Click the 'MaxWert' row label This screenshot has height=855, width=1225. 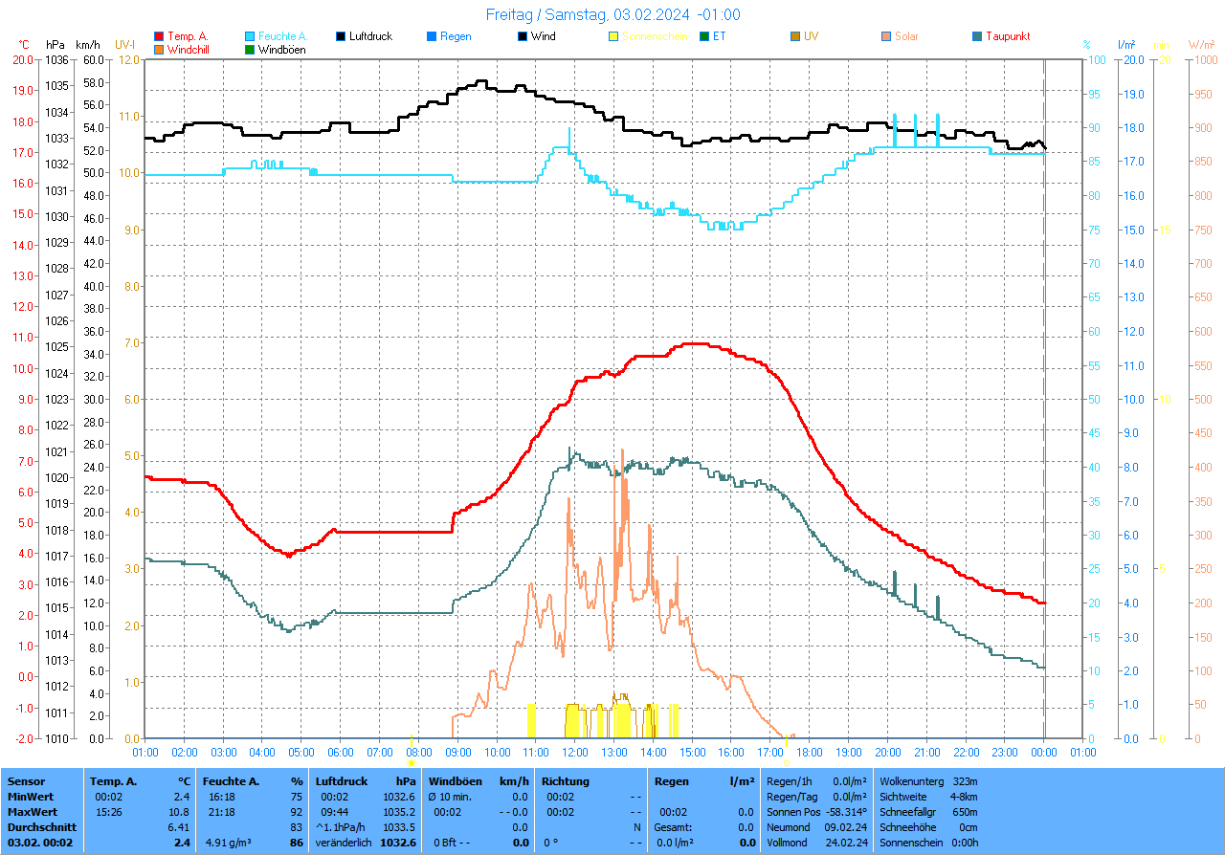[x=31, y=812]
